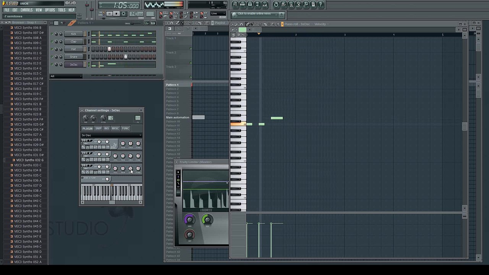Screen dimensions: 489x275
Task: Open the step sequencer from the top toolbar
Action: pyautogui.click(x=243, y=5)
